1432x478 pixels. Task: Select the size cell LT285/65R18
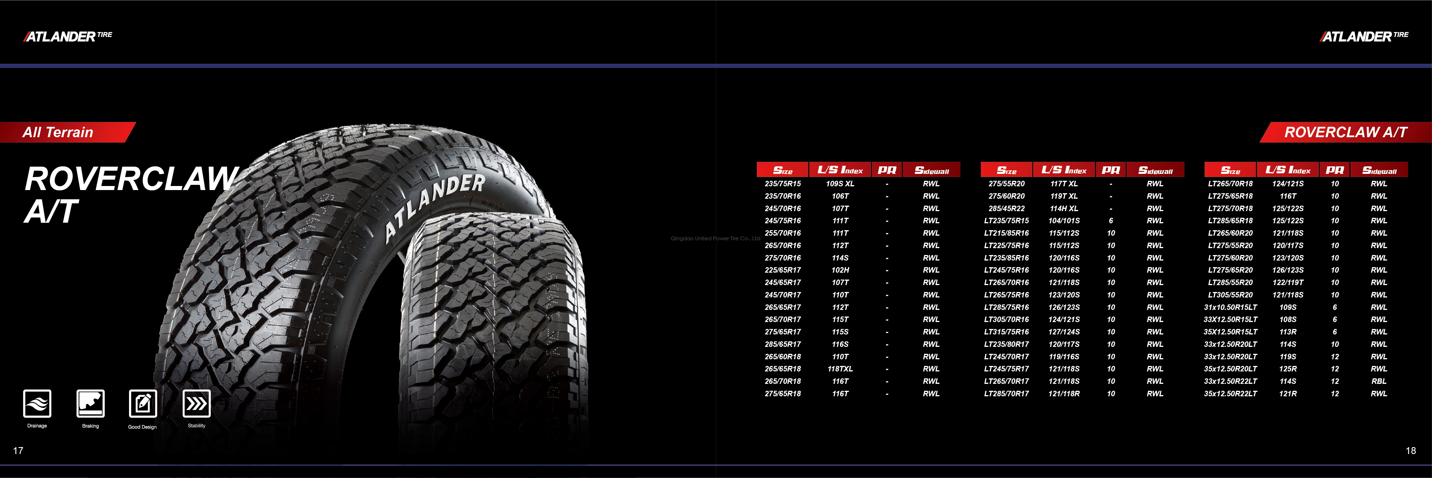(1230, 220)
